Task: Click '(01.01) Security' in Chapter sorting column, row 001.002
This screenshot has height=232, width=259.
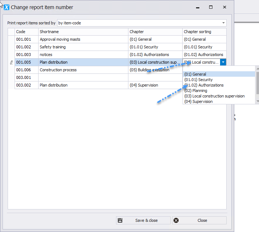Action: click(x=204, y=47)
